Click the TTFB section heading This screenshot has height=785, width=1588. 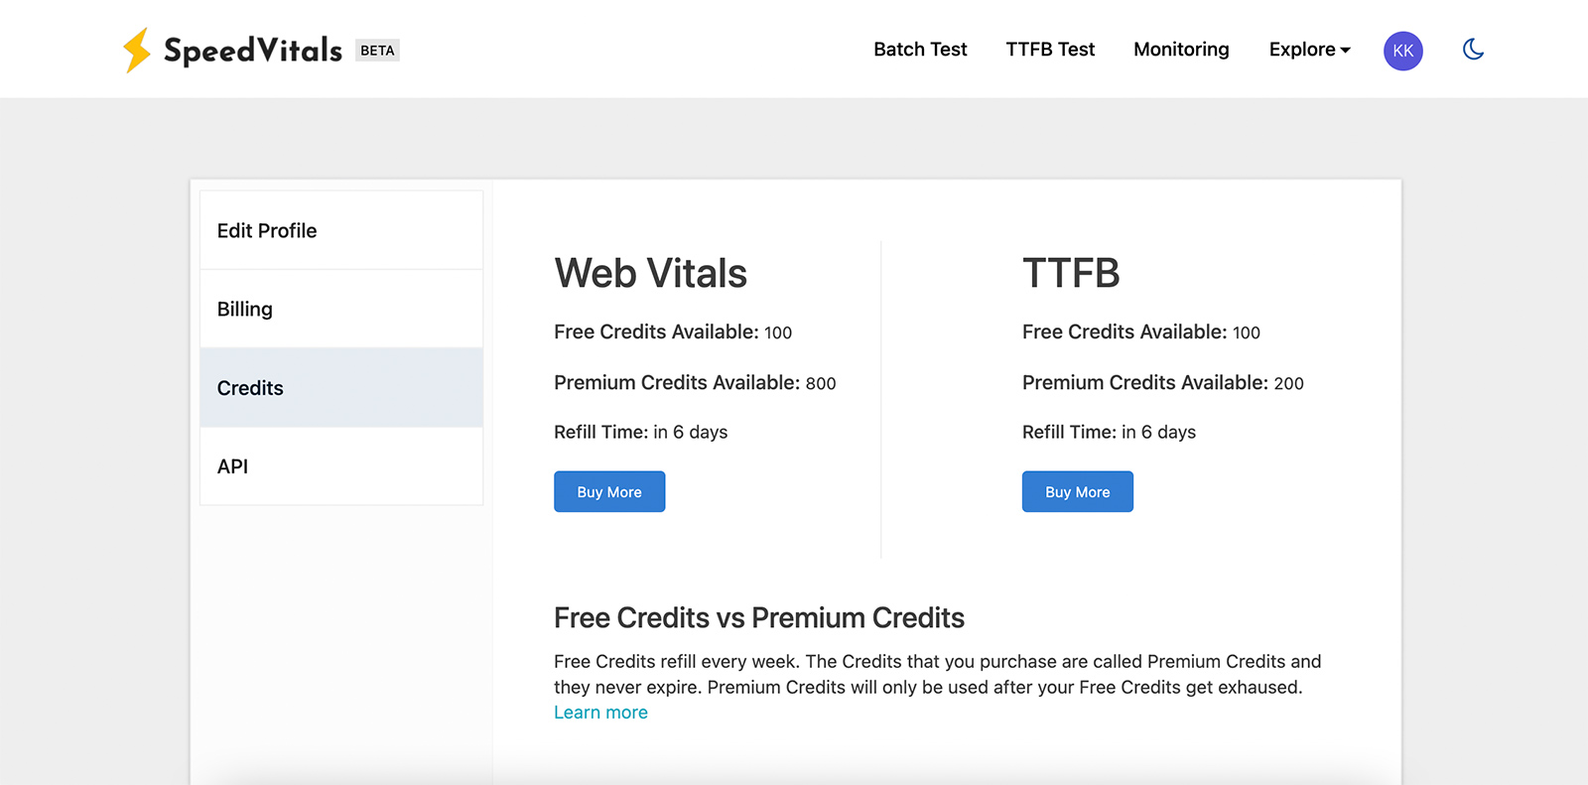[1071, 274]
